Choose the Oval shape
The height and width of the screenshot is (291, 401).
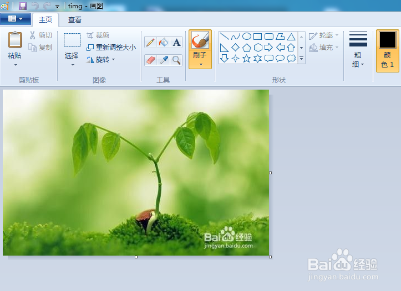pos(246,37)
